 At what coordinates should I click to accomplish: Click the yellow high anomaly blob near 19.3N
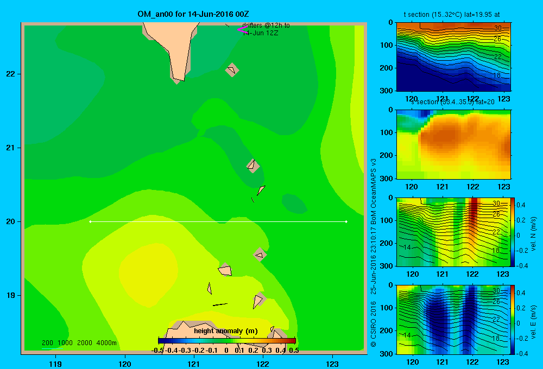pos(149,273)
